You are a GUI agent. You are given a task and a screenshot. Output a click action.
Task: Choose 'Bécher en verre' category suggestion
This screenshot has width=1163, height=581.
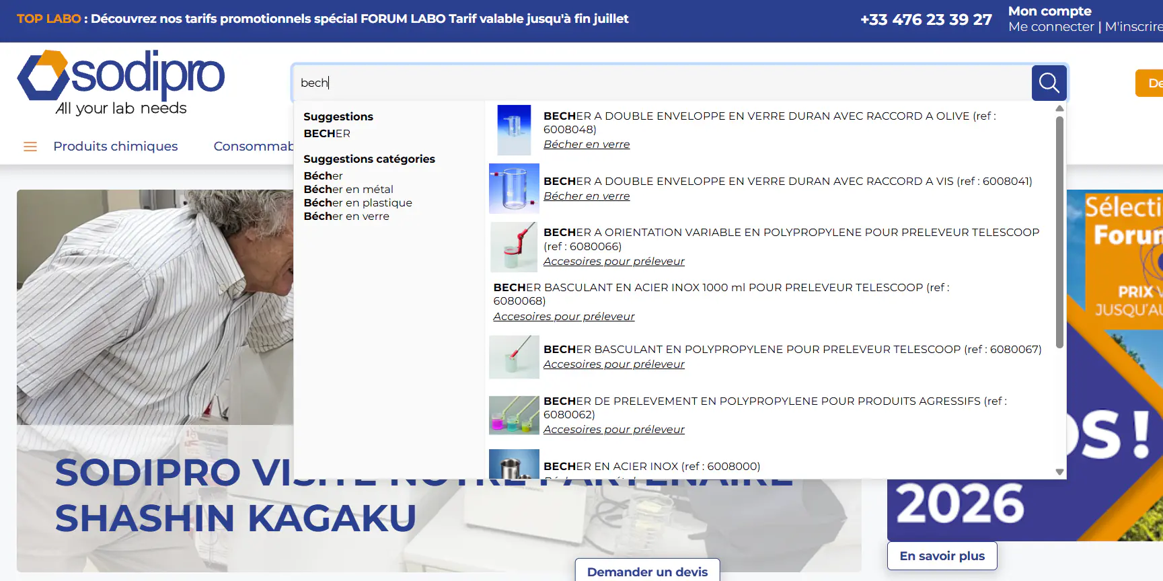(x=346, y=216)
